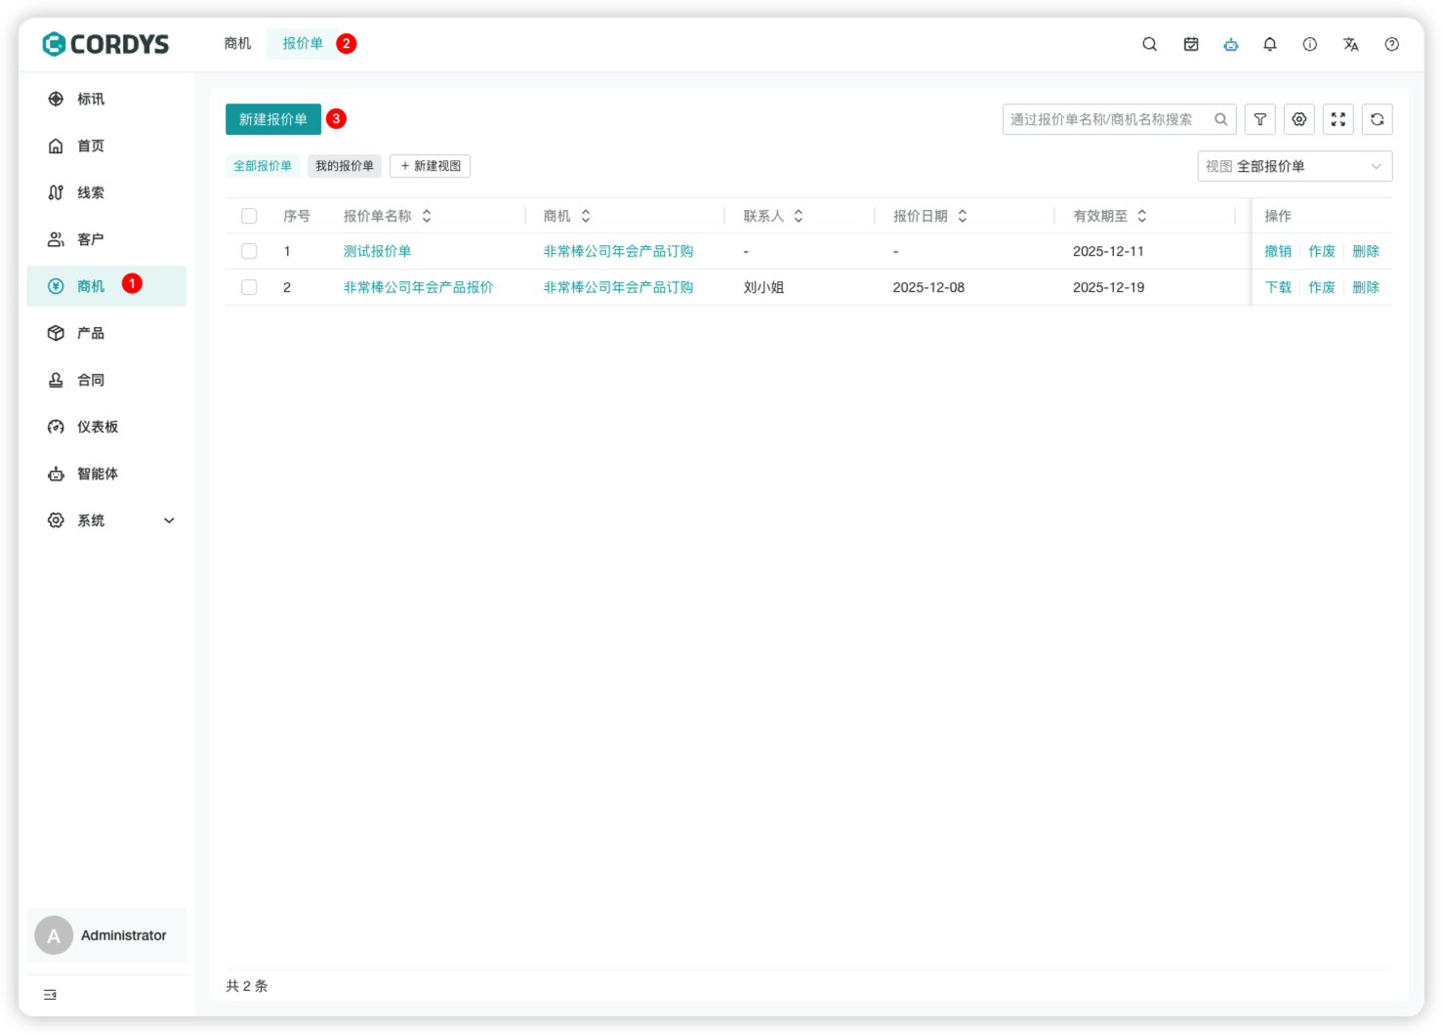Open the 视图 全部报价单 dropdown

click(x=1294, y=166)
